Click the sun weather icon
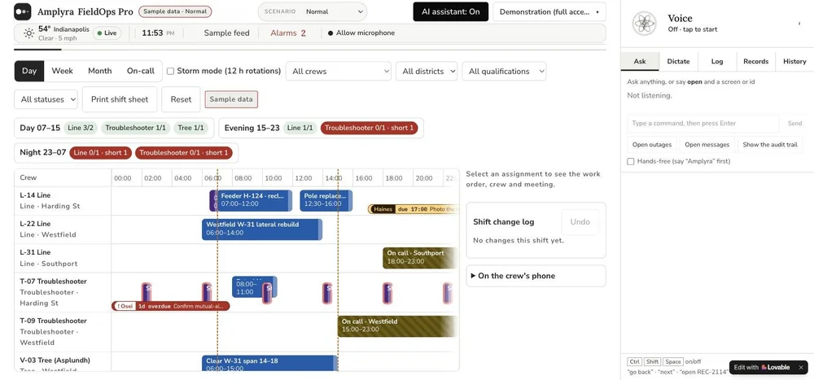The height and width of the screenshot is (380, 814). 29,33
